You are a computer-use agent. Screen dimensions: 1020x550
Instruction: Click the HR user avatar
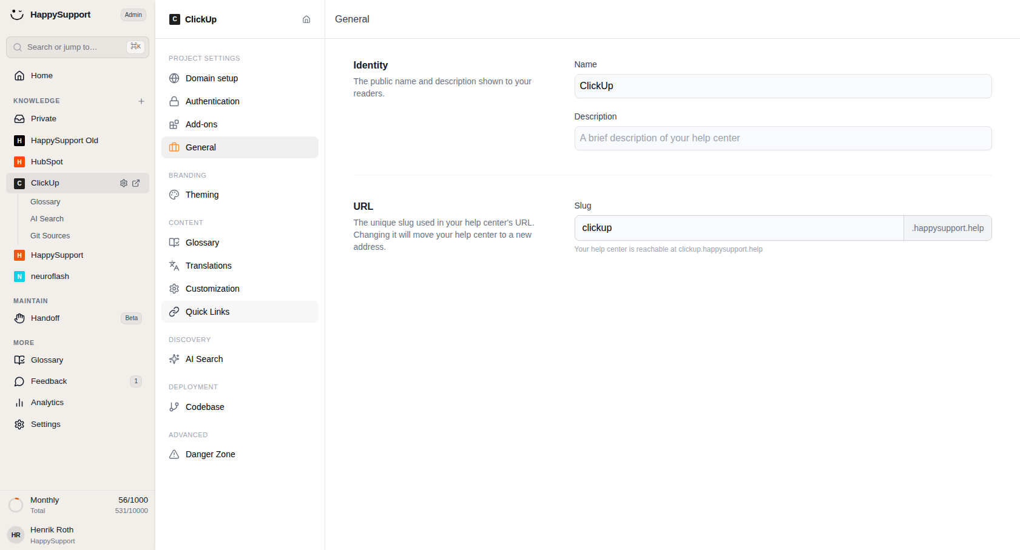point(16,535)
